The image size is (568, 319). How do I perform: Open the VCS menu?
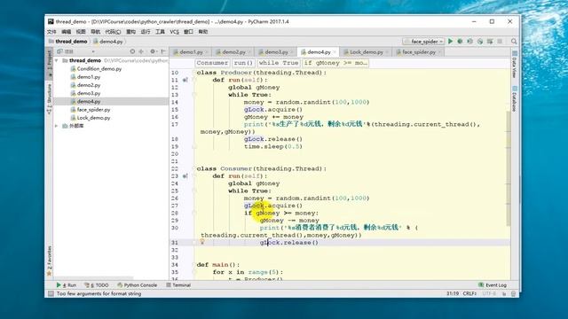pyautogui.click(x=175, y=32)
